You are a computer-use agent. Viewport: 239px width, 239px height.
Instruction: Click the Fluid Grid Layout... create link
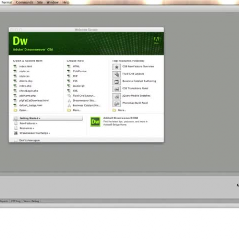click(x=84, y=96)
